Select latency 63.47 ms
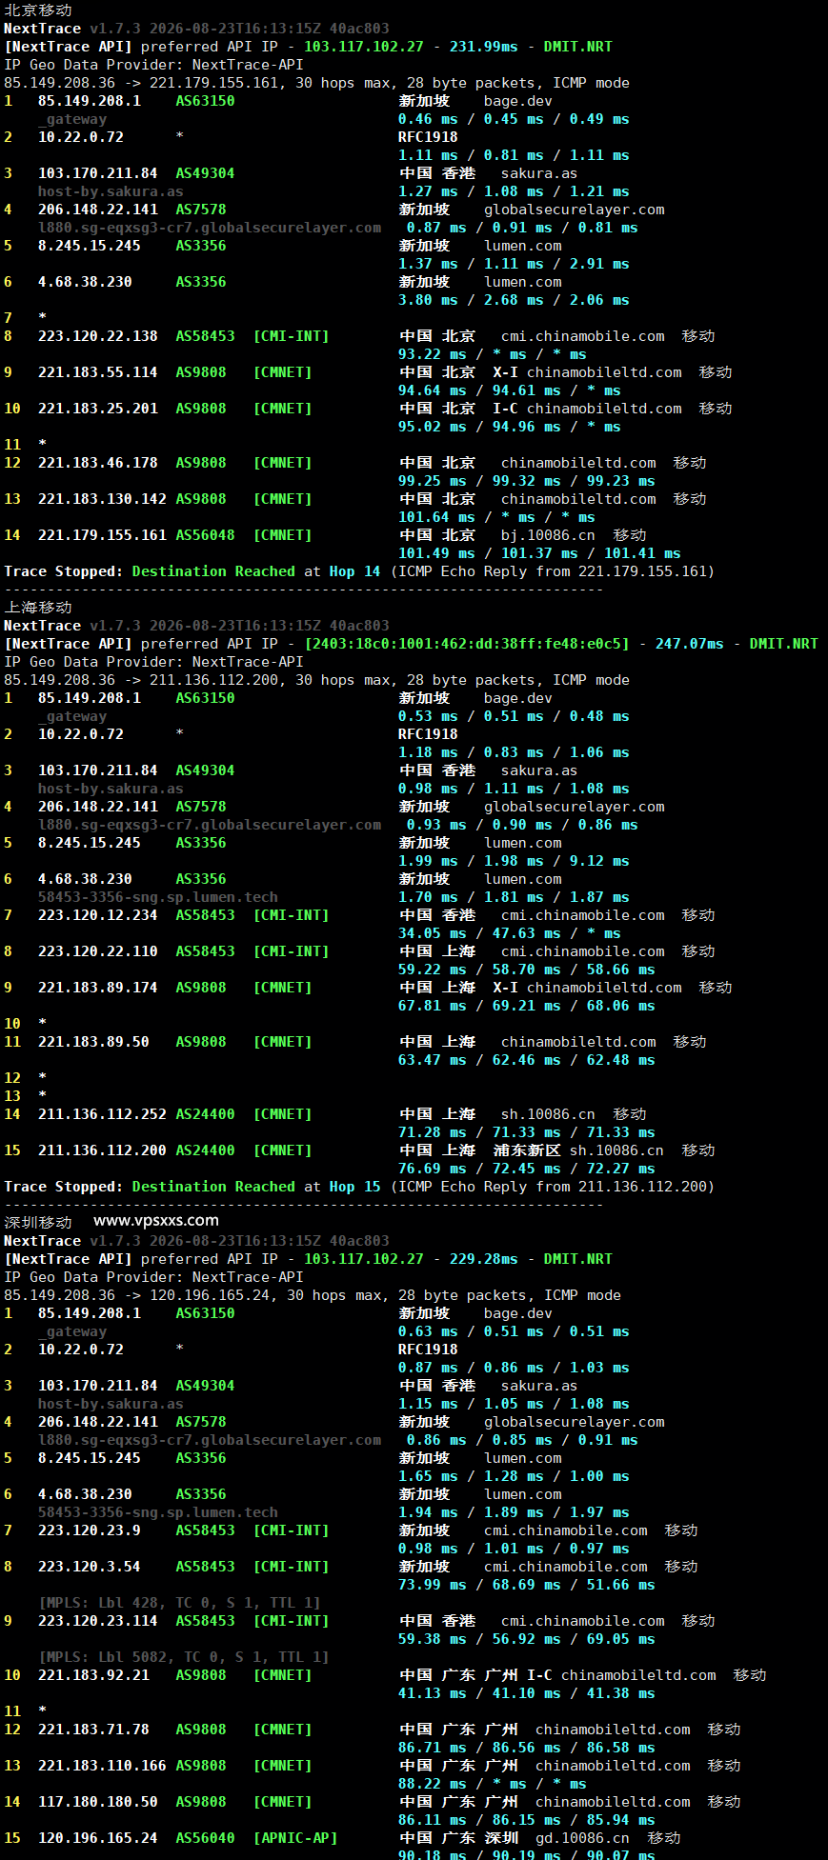 click(x=433, y=1060)
